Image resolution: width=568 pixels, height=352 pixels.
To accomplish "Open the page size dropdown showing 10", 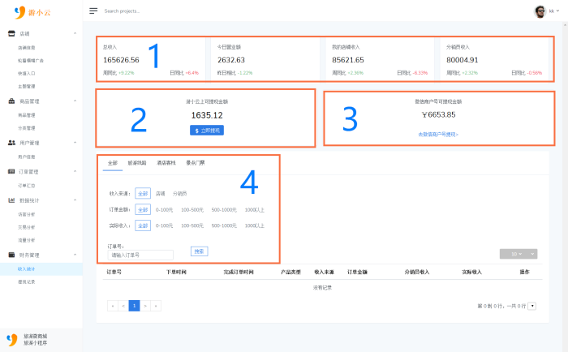I will [519, 254].
